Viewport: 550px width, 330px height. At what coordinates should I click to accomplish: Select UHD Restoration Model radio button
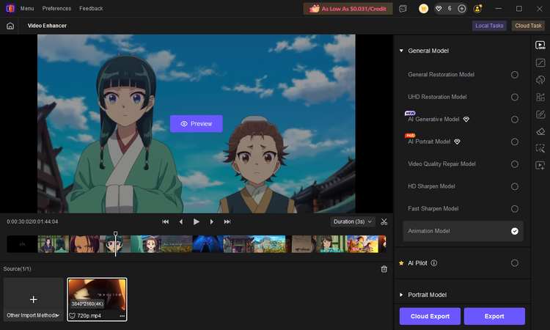(514, 97)
